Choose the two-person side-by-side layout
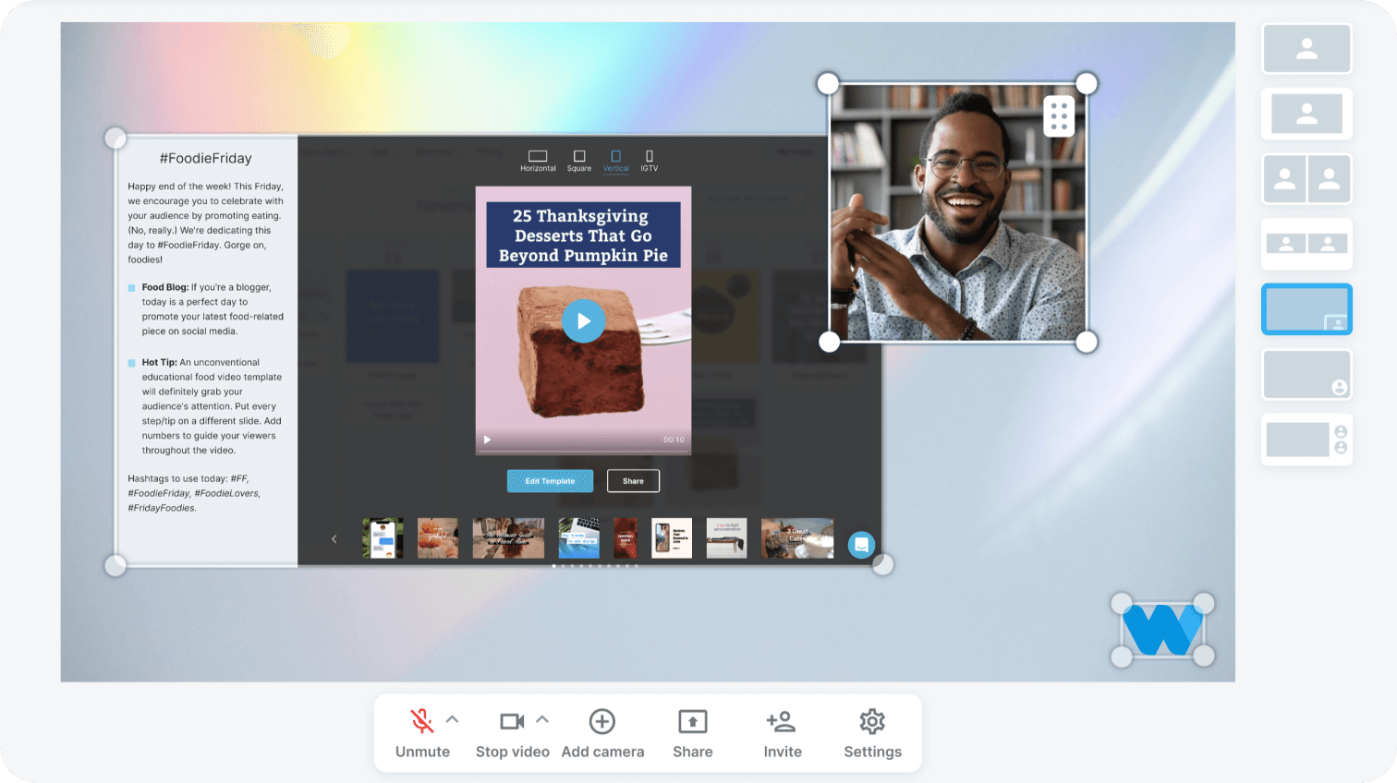The width and height of the screenshot is (1397, 783). point(1306,179)
